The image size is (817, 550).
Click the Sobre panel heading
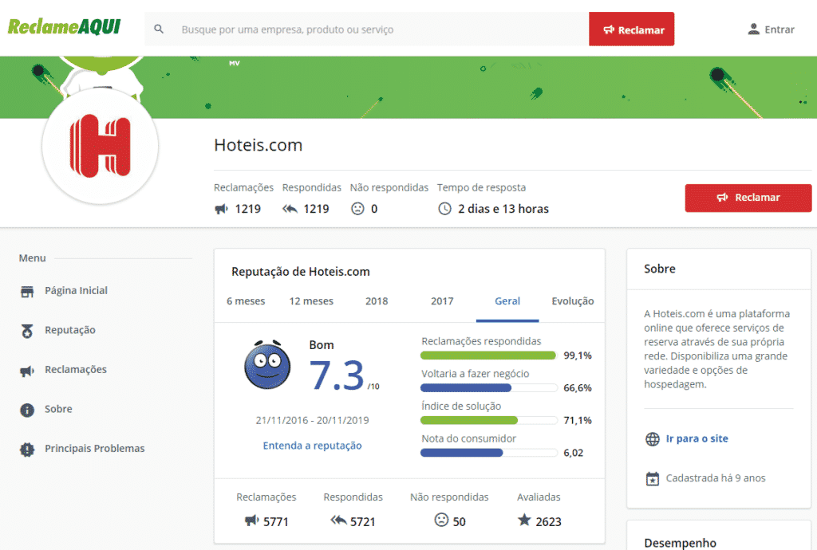[660, 269]
